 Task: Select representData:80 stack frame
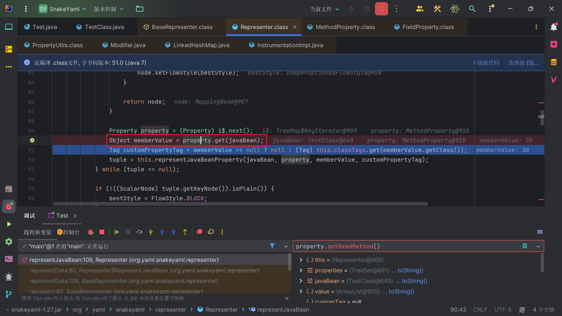144,270
